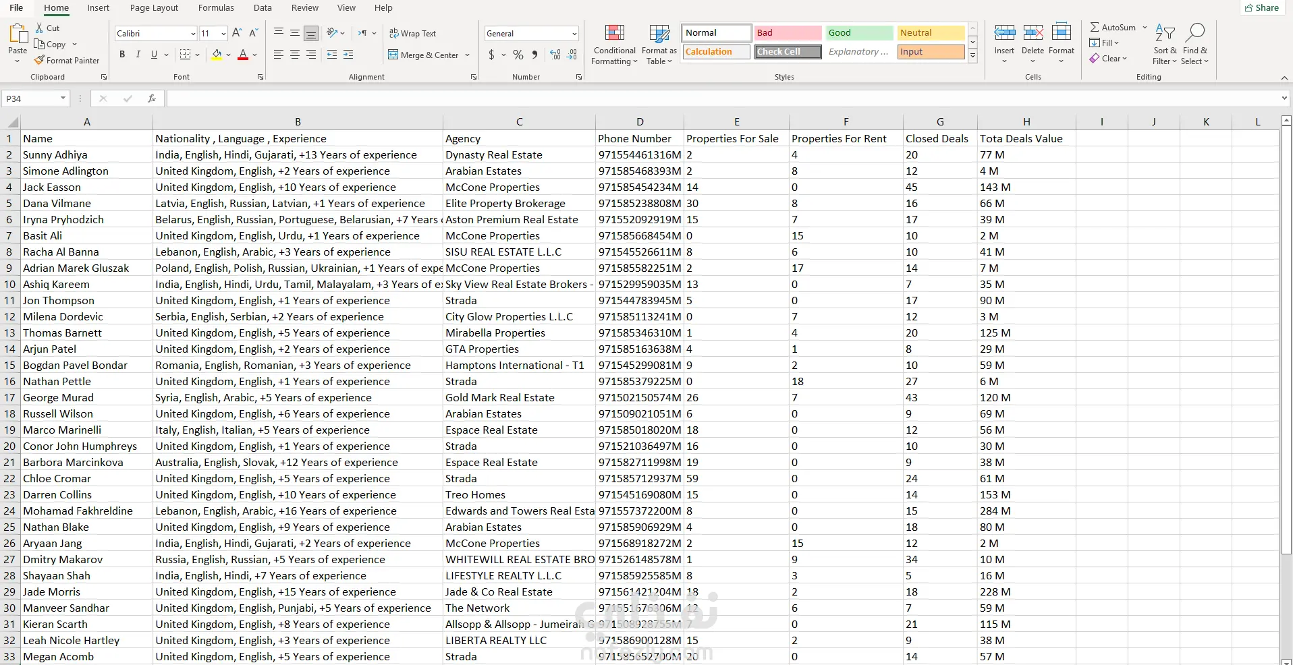
Task: Click the AutoSum sigma icon
Action: [1095, 28]
